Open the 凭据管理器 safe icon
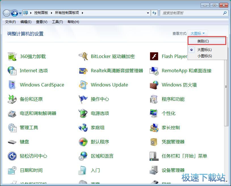 pyautogui.click(x=154, y=142)
